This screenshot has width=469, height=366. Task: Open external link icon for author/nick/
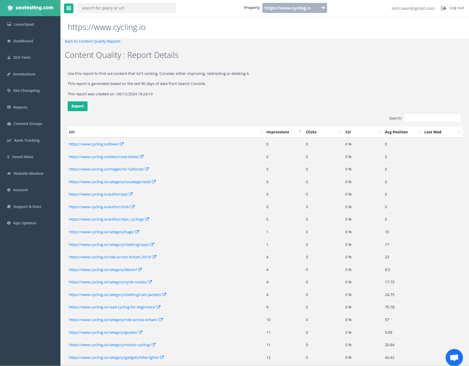(133, 207)
